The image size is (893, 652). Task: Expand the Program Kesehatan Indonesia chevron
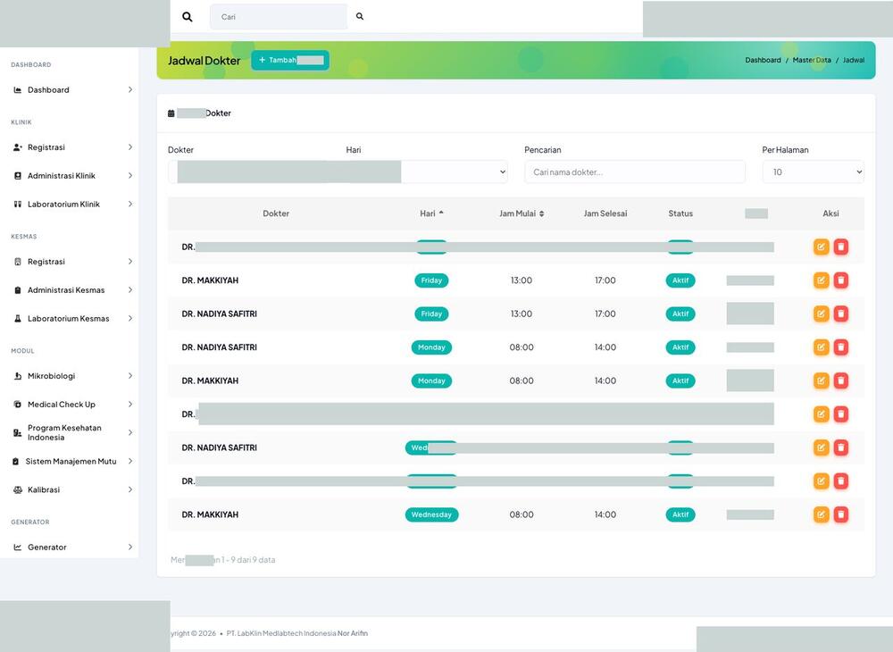point(129,433)
